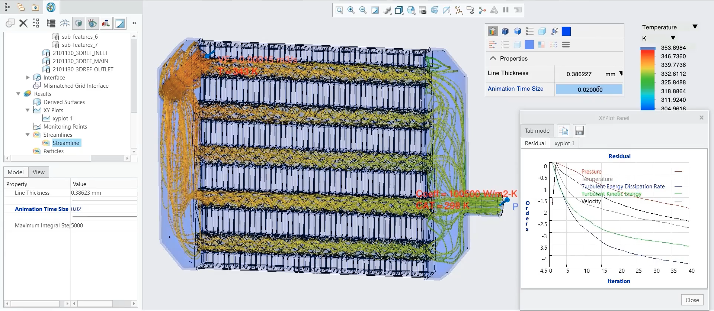Click the expand-all tree list icon
Image resolution: width=714 pixels, height=311 pixels.
tap(36, 23)
